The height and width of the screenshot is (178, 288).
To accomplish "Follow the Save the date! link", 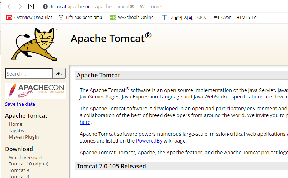I will (21, 104).
